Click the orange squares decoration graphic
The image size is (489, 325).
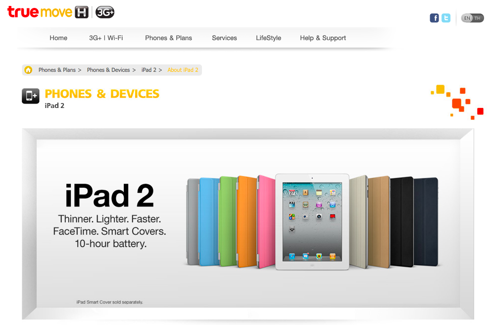pos(457,102)
